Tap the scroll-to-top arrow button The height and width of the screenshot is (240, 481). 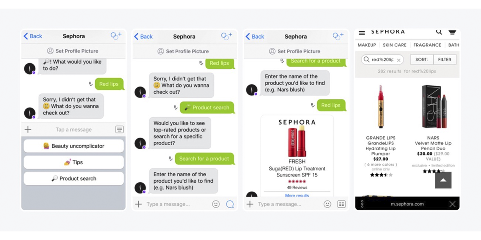click(x=443, y=180)
